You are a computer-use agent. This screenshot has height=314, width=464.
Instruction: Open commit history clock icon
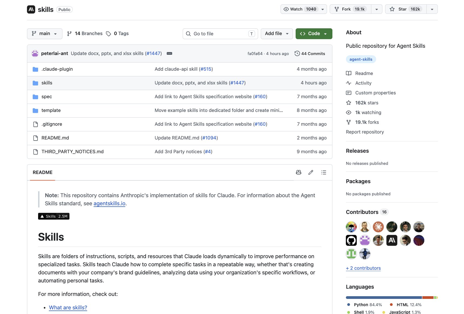[297, 53]
